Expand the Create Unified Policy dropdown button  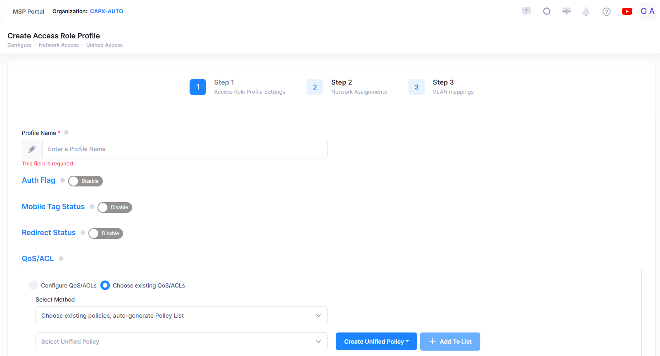(x=376, y=342)
